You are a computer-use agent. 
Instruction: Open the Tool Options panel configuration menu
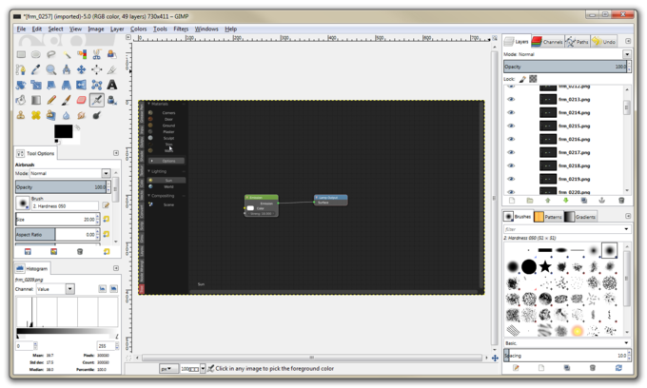[x=116, y=153]
